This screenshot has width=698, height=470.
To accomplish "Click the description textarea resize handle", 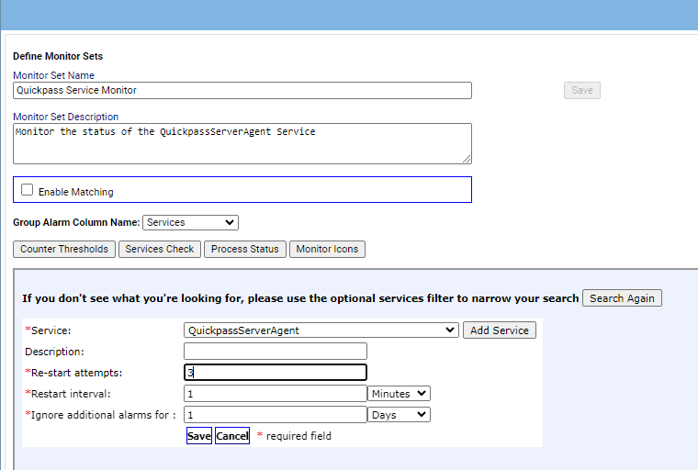I will pos(467,159).
